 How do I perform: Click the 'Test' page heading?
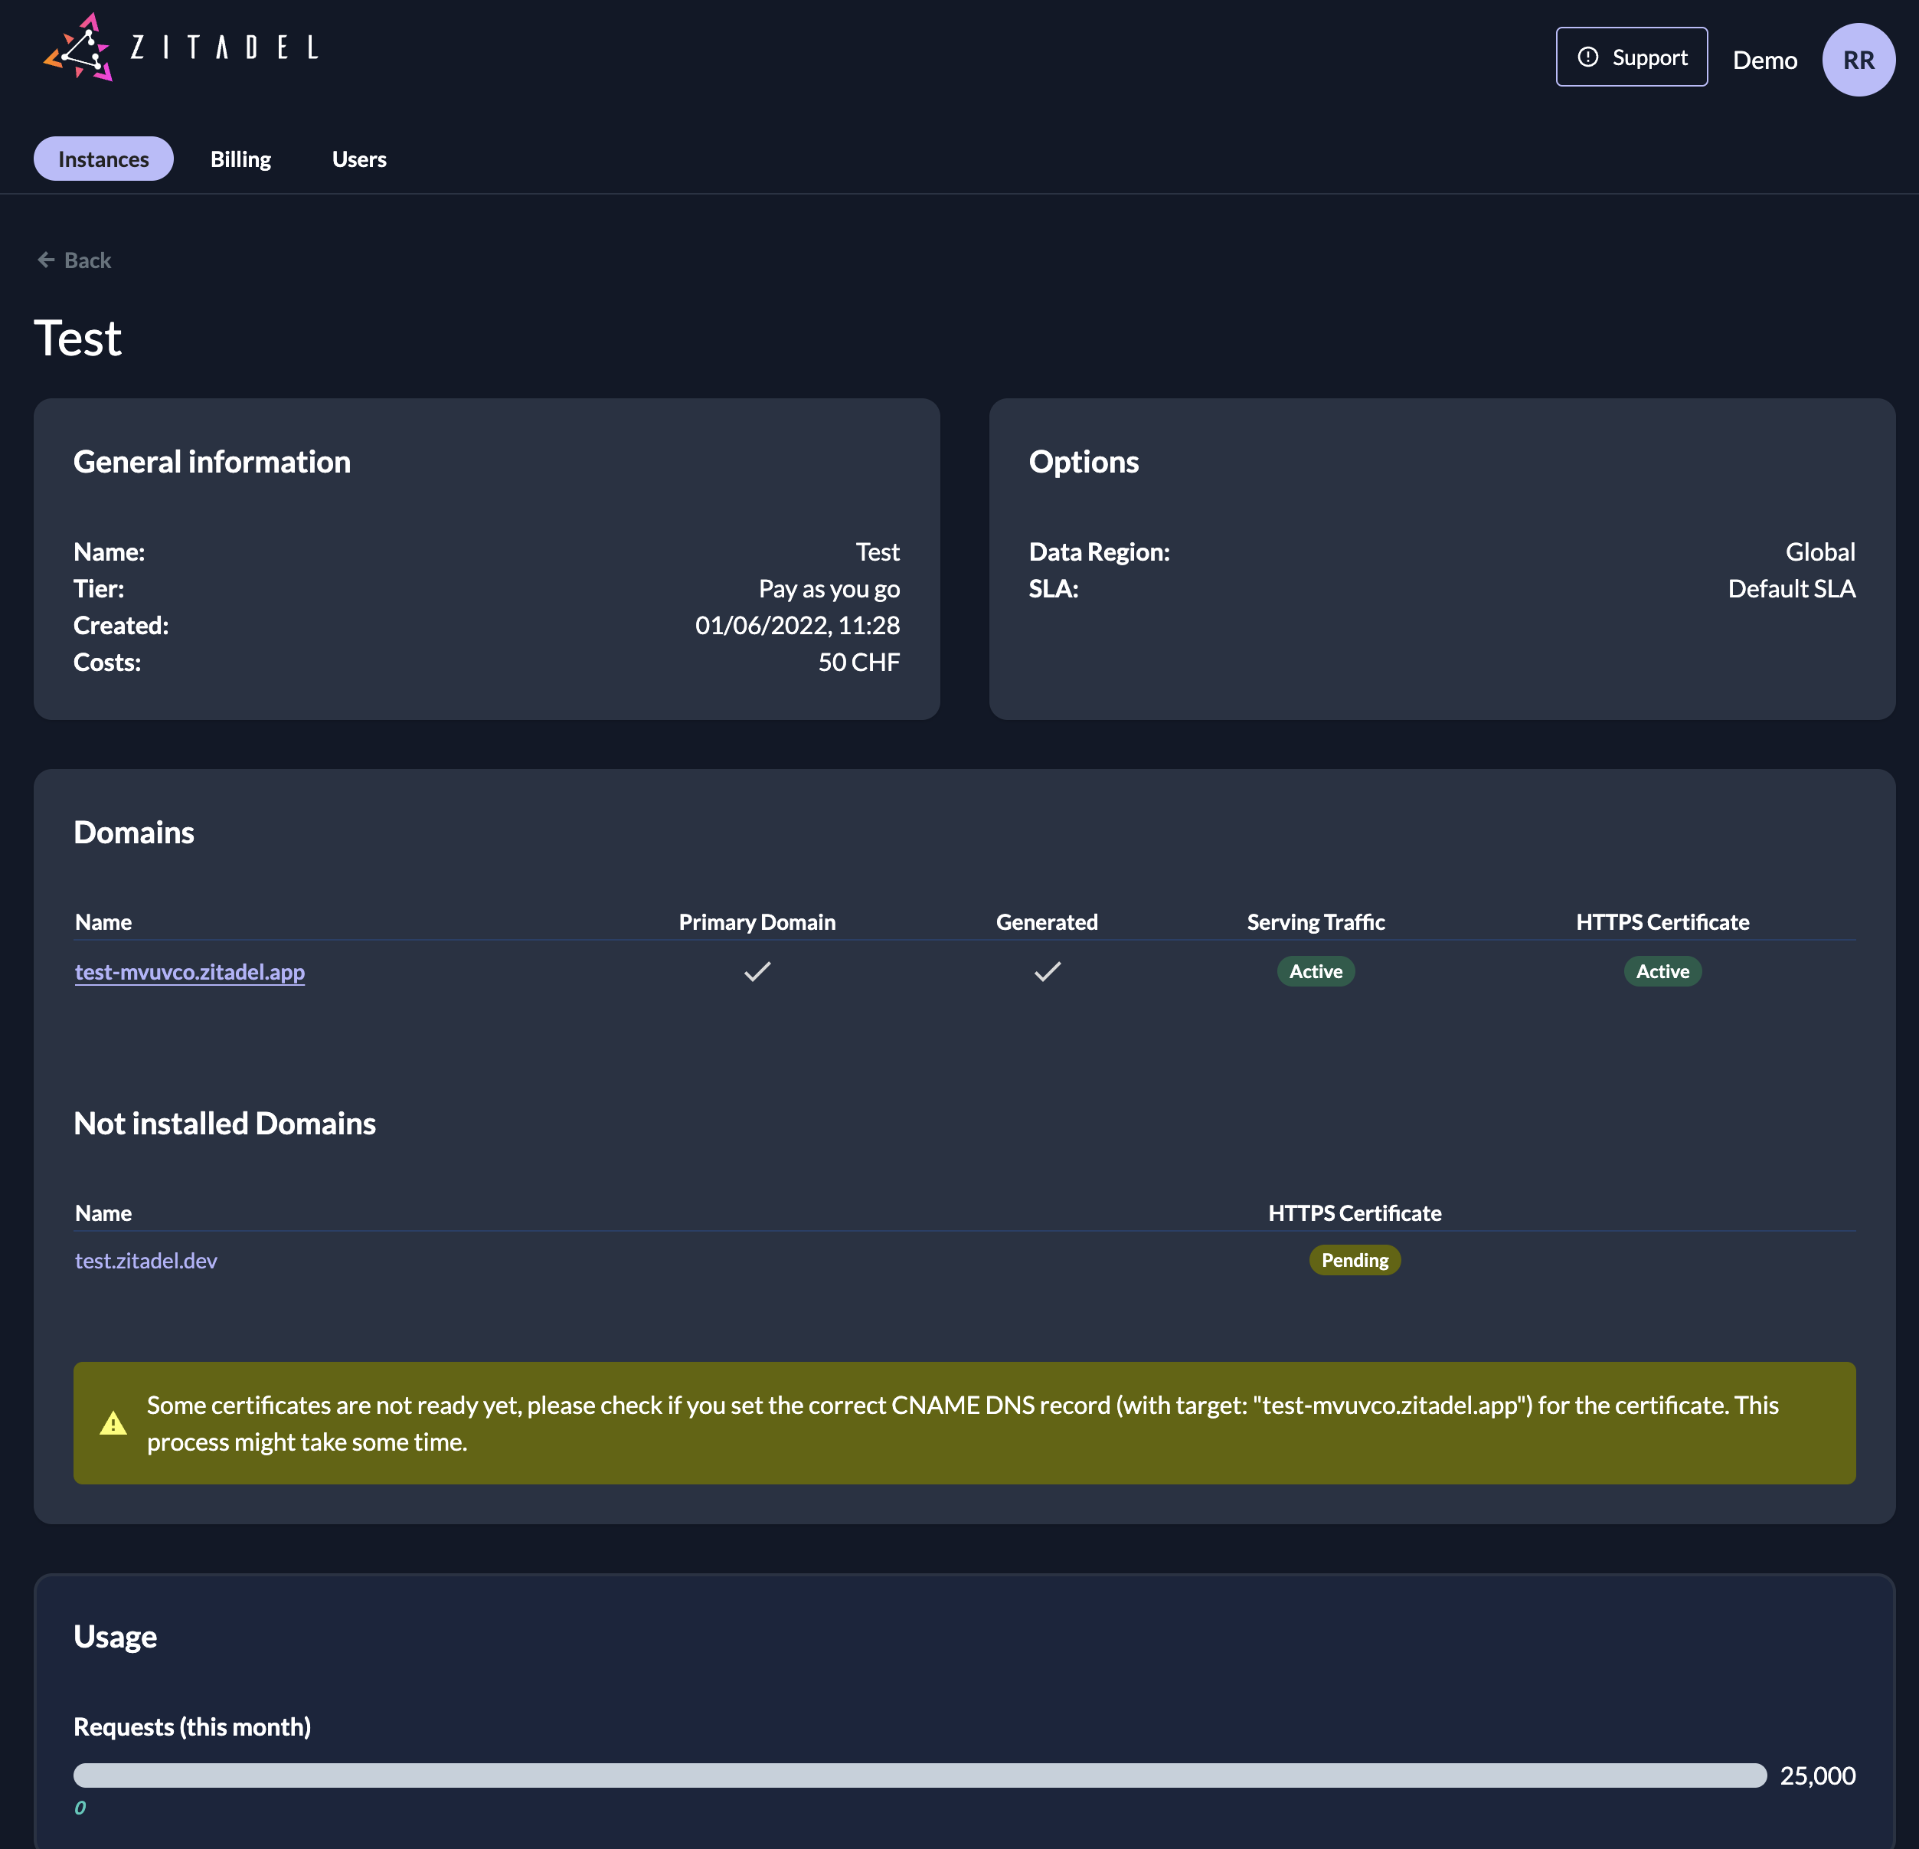click(x=77, y=338)
